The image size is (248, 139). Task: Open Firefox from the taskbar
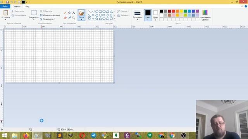point(26,136)
